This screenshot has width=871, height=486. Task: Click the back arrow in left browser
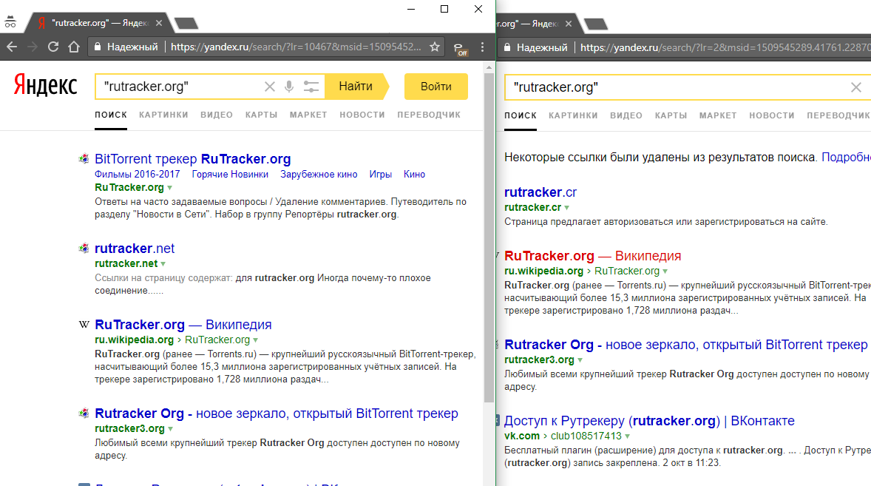click(x=12, y=47)
